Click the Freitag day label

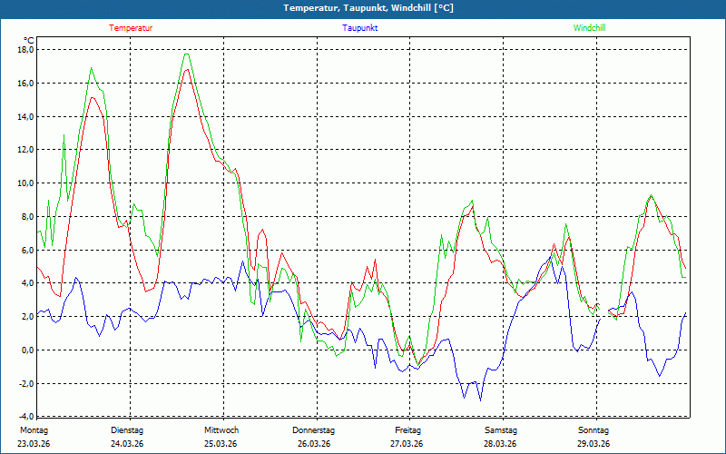(407, 430)
